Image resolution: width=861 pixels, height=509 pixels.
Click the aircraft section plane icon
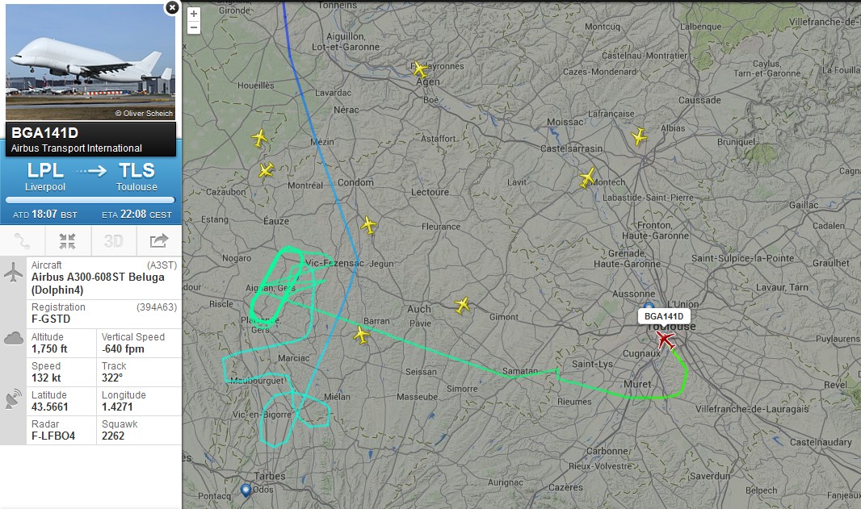(x=13, y=273)
